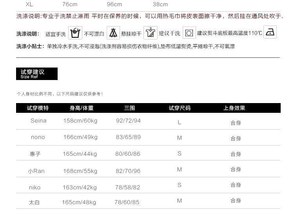Click the do-not-bleach triangle icon
The height and width of the screenshot is (219, 294).
pyautogui.click(x=113, y=33)
